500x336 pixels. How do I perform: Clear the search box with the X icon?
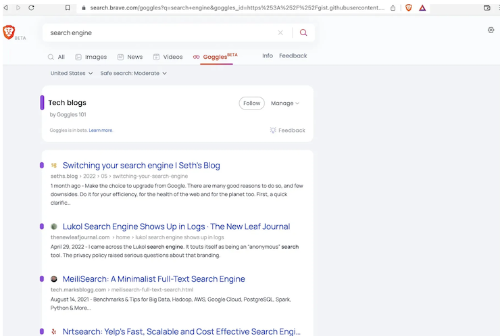click(280, 32)
